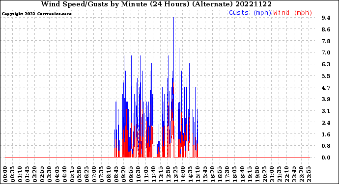Pick the 18:40 time label
The width and height of the screenshot is (339, 184).
(x=242, y=174)
